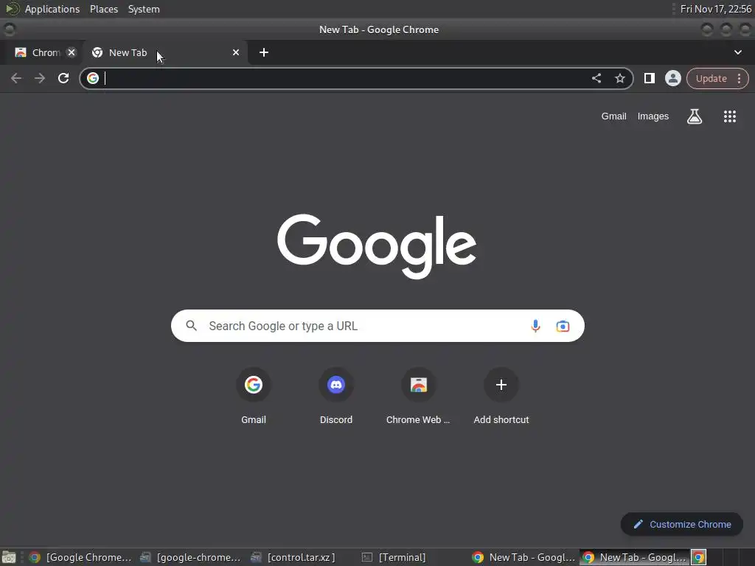This screenshot has height=566, width=755.
Task: Reload the current page
Action: click(63, 78)
